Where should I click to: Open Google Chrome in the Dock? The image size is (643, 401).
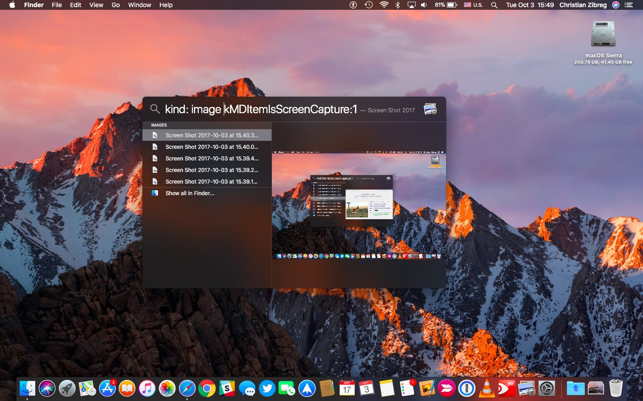[x=207, y=389]
